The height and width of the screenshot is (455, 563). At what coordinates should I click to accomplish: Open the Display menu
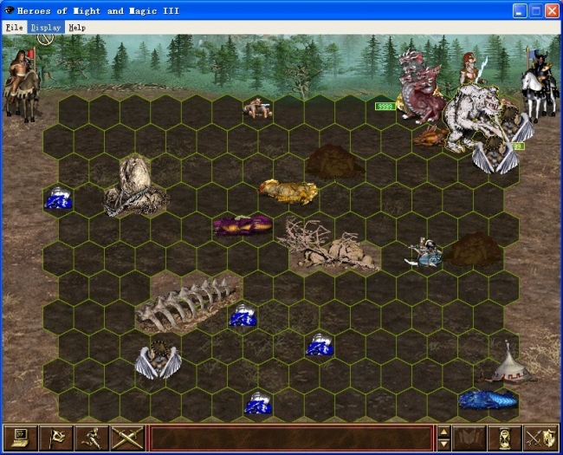(46, 28)
